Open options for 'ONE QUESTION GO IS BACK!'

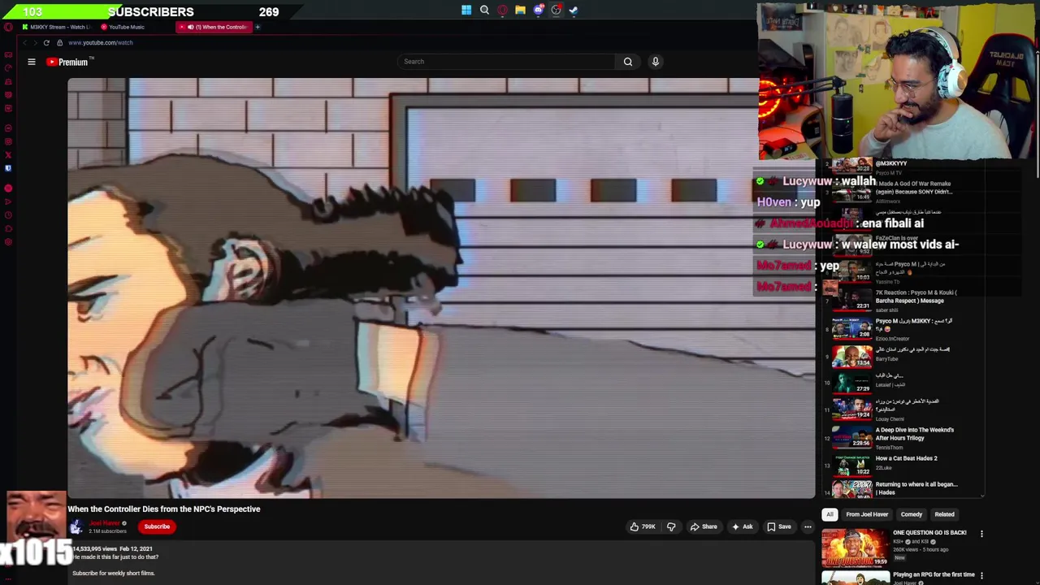[981, 534]
